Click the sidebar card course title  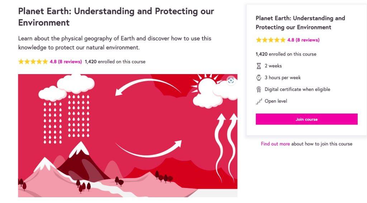tap(300, 23)
